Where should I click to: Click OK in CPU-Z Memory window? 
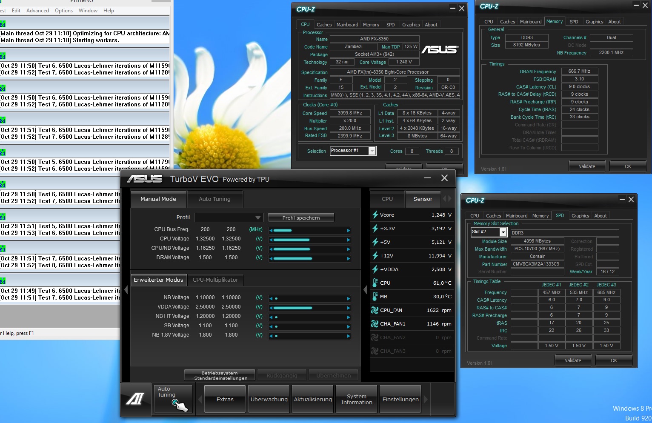(x=628, y=166)
